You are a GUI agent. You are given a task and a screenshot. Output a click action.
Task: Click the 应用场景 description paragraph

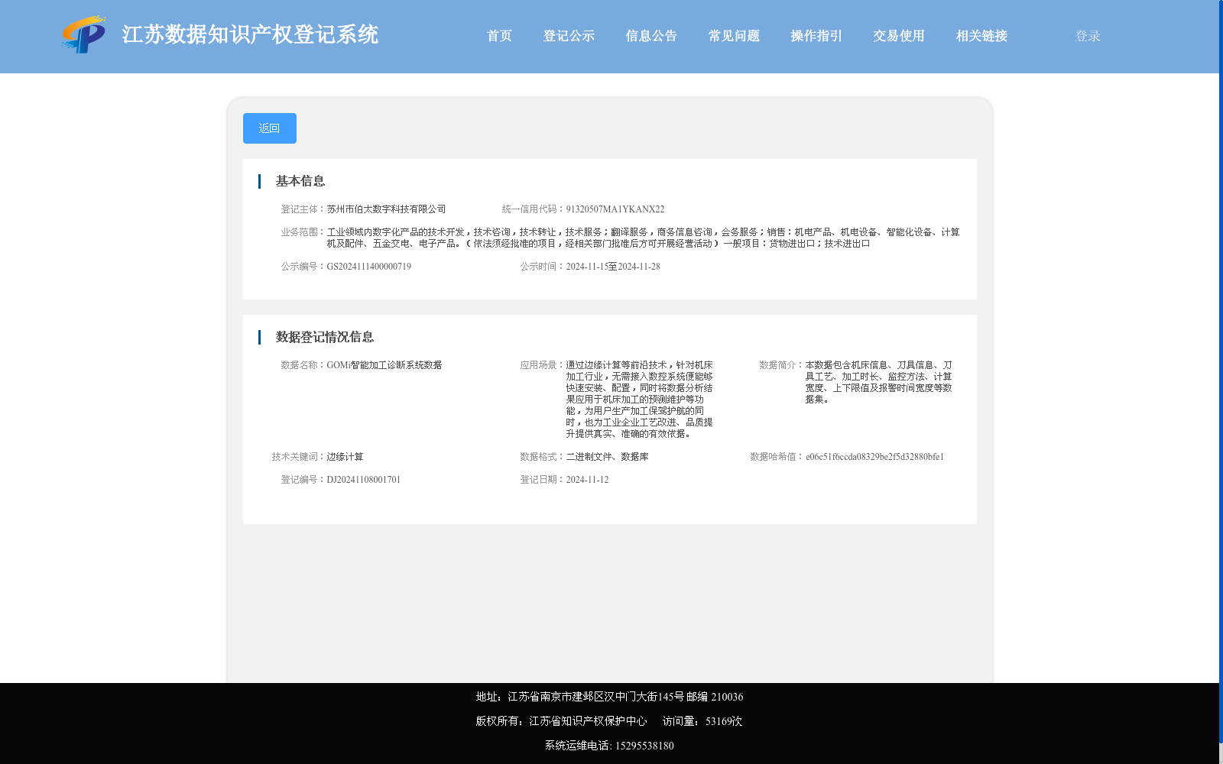click(640, 400)
